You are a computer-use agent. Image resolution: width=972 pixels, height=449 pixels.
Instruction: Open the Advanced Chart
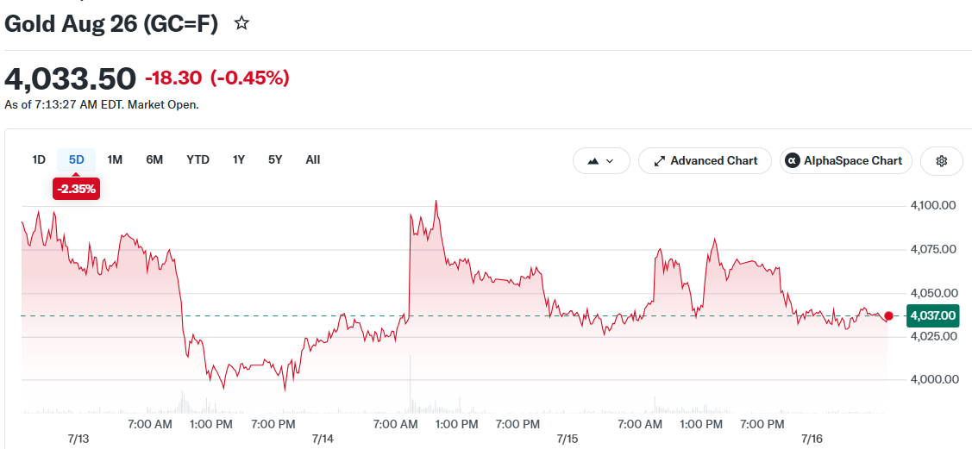point(705,161)
